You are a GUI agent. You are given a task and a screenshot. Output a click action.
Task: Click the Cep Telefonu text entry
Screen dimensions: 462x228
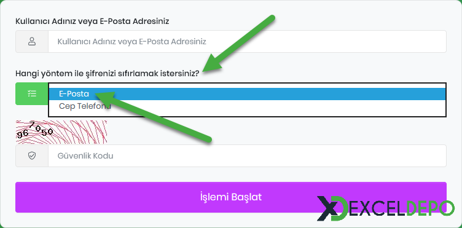(x=85, y=106)
